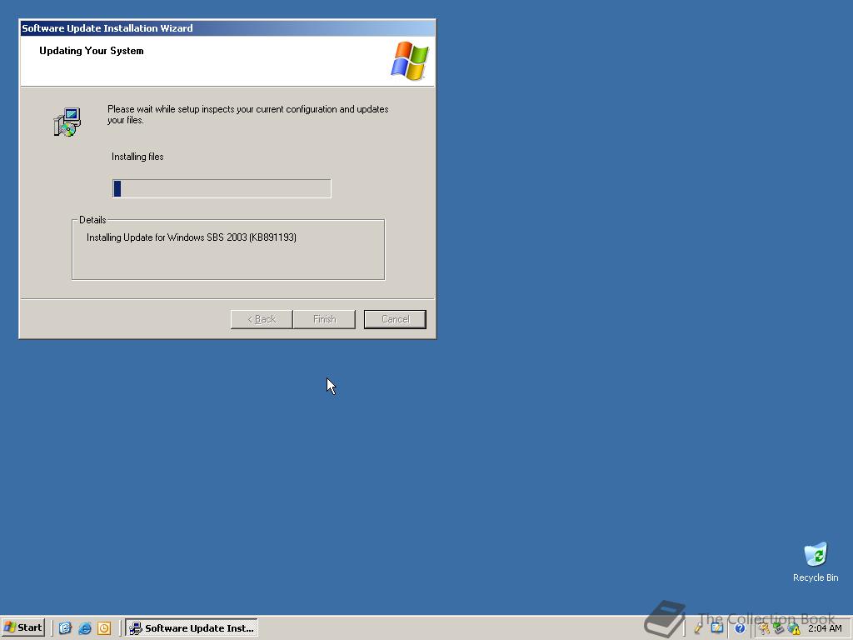Screen dimensions: 853x640
Task: Launch Internet Explorer from quick launch
Action: (x=85, y=628)
